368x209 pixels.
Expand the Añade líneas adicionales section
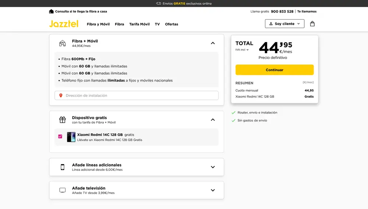point(213,167)
